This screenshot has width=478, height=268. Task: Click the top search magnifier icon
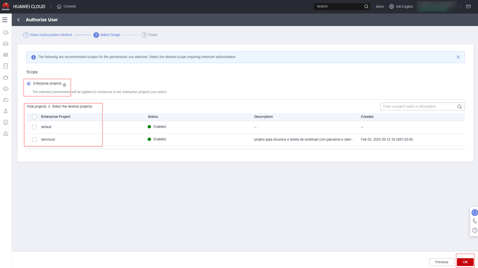point(366,7)
